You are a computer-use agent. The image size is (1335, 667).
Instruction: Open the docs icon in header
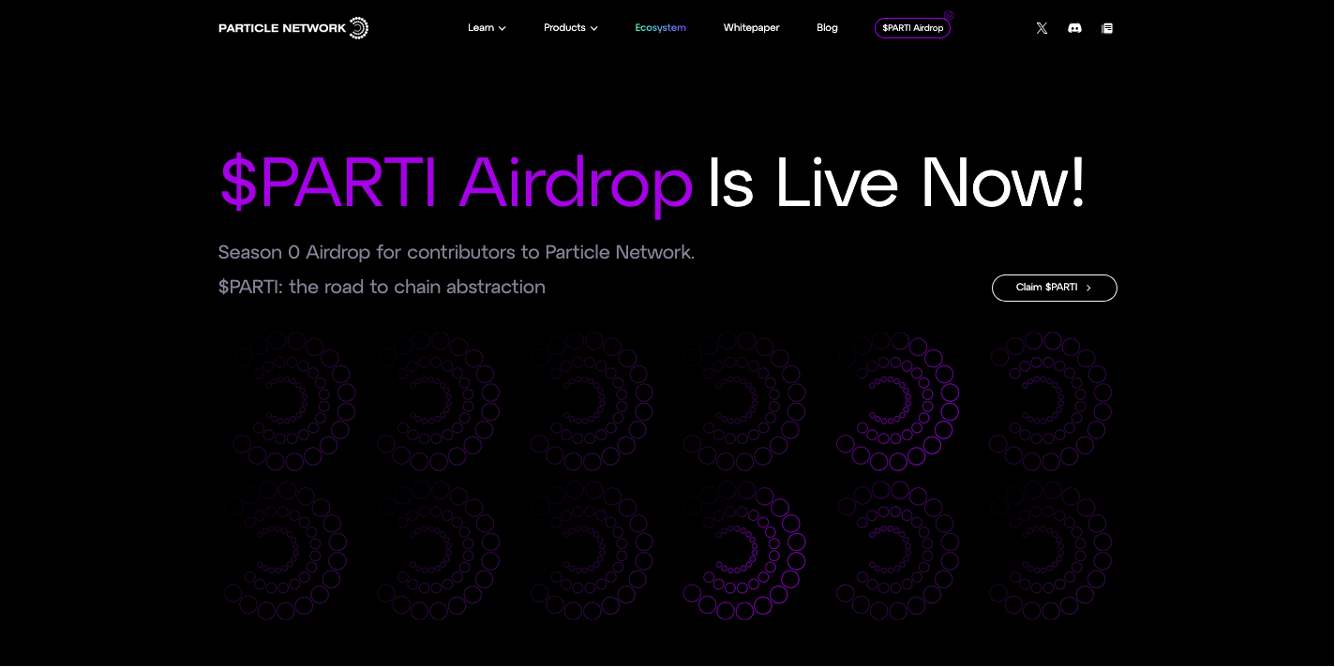[x=1107, y=28]
